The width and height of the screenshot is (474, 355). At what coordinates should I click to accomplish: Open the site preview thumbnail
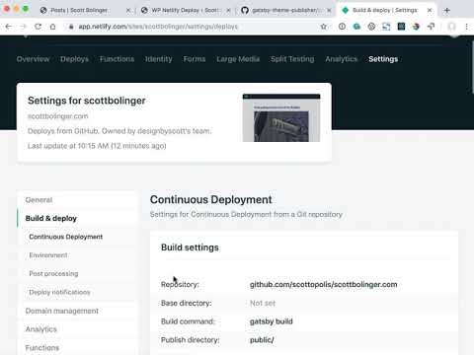281,118
